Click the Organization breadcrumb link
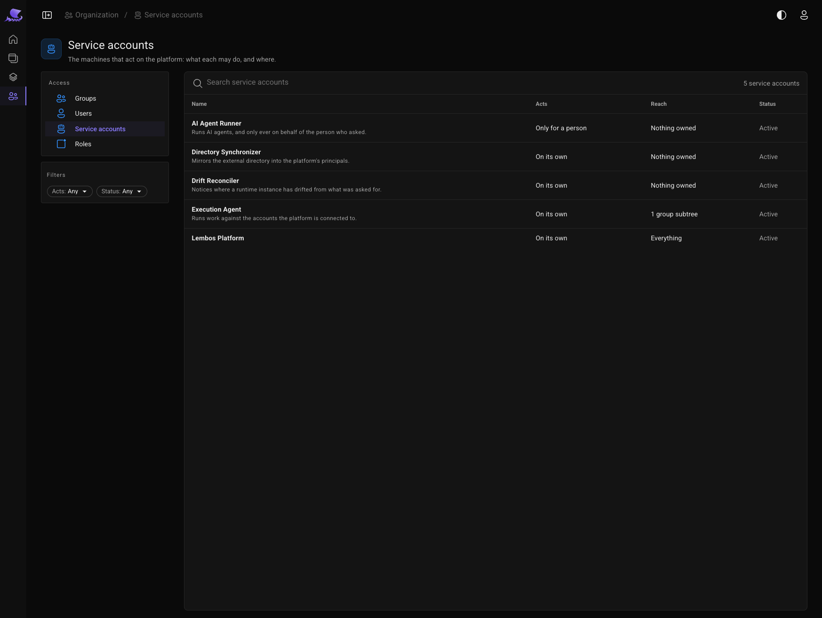The image size is (822, 618). [x=92, y=15]
